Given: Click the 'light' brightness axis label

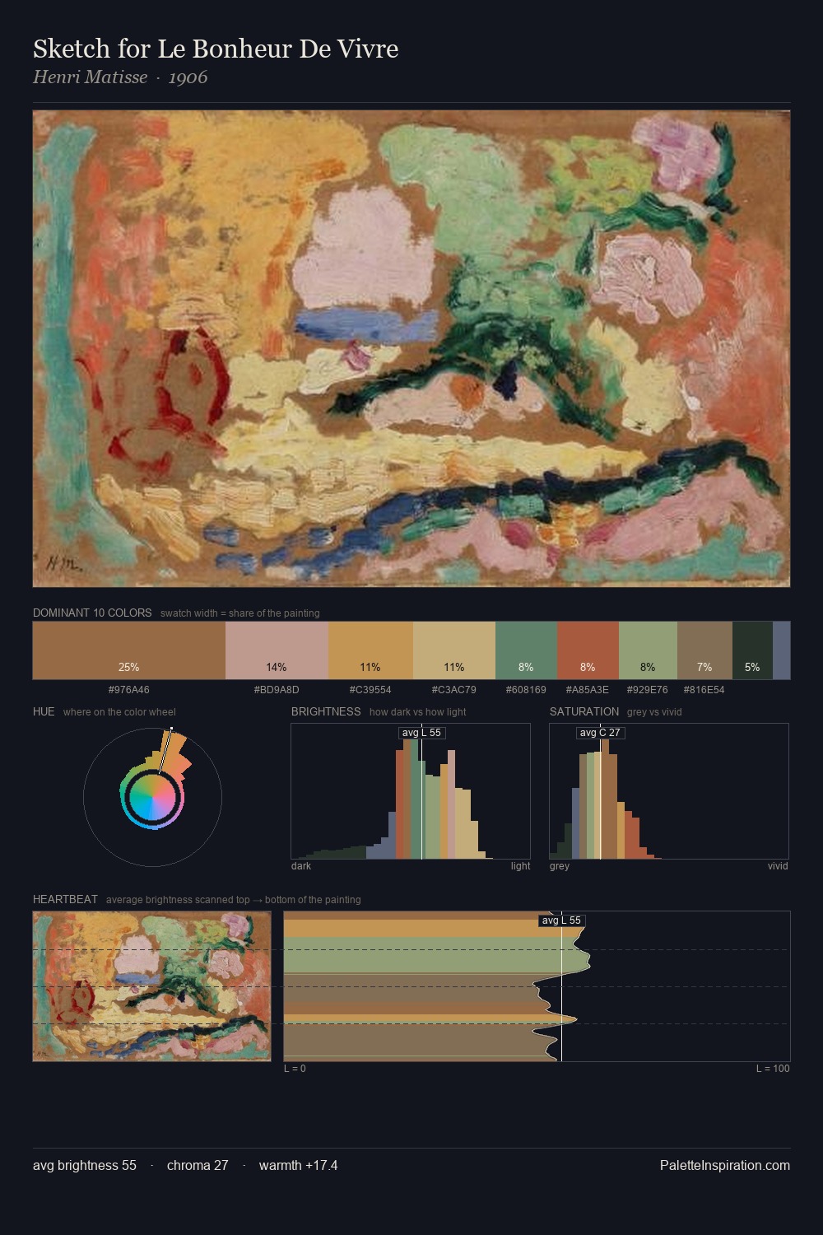Looking at the screenshot, I should (520, 866).
